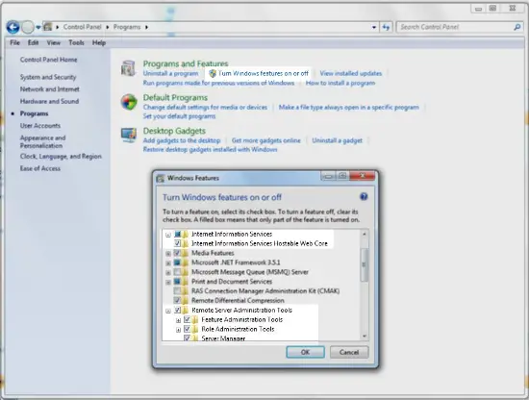Viewport: 529px width, 400px height.
Task: Toggle Internet Information Services checkbox
Action: pyautogui.click(x=178, y=234)
